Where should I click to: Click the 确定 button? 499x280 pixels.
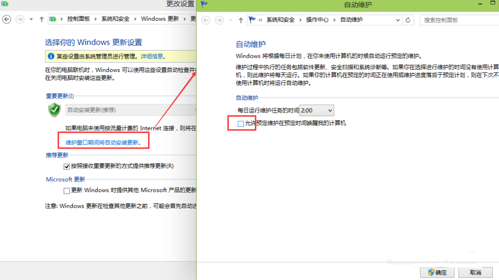[x=437, y=272]
